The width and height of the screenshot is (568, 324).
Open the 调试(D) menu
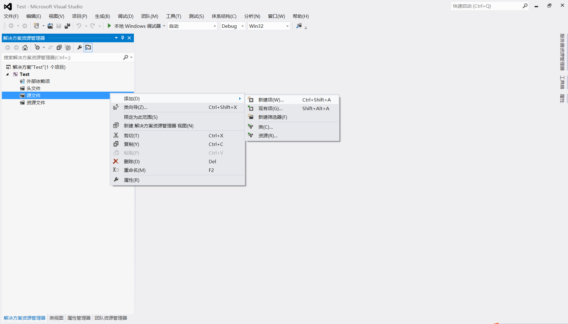click(x=125, y=16)
